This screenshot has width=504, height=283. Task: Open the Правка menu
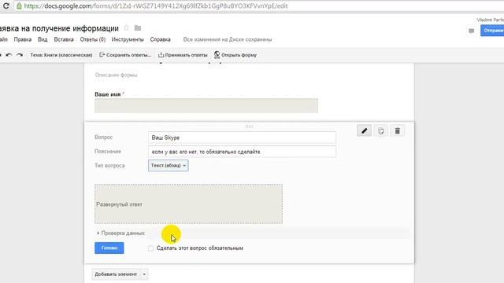pos(23,39)
